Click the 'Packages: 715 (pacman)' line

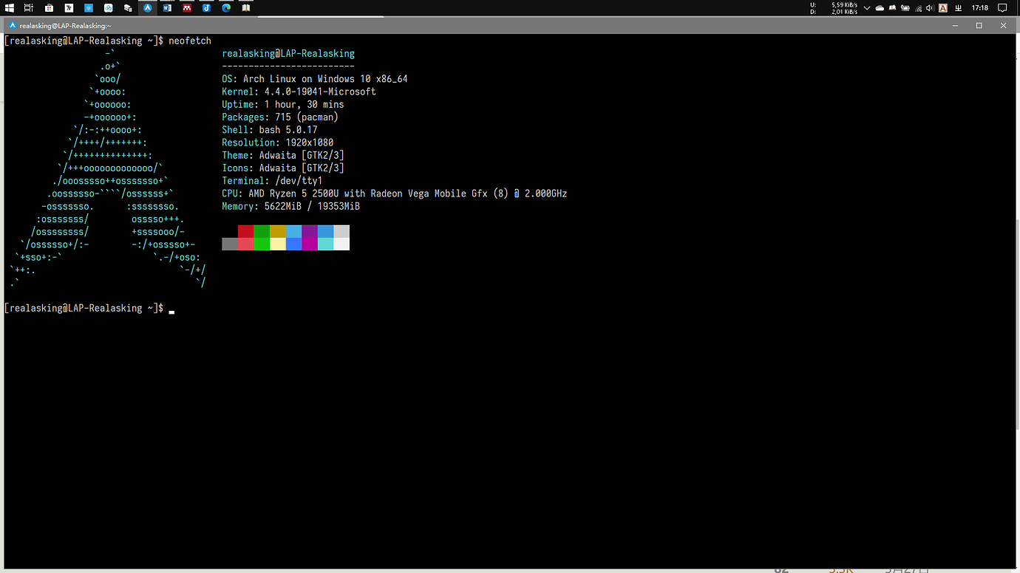280,117
